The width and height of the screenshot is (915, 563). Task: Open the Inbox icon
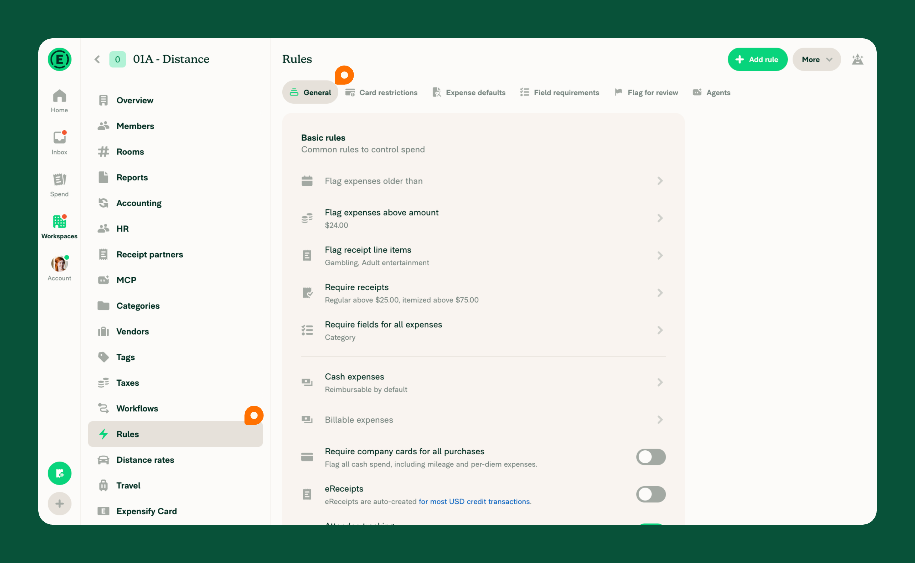tap(60, 137)
